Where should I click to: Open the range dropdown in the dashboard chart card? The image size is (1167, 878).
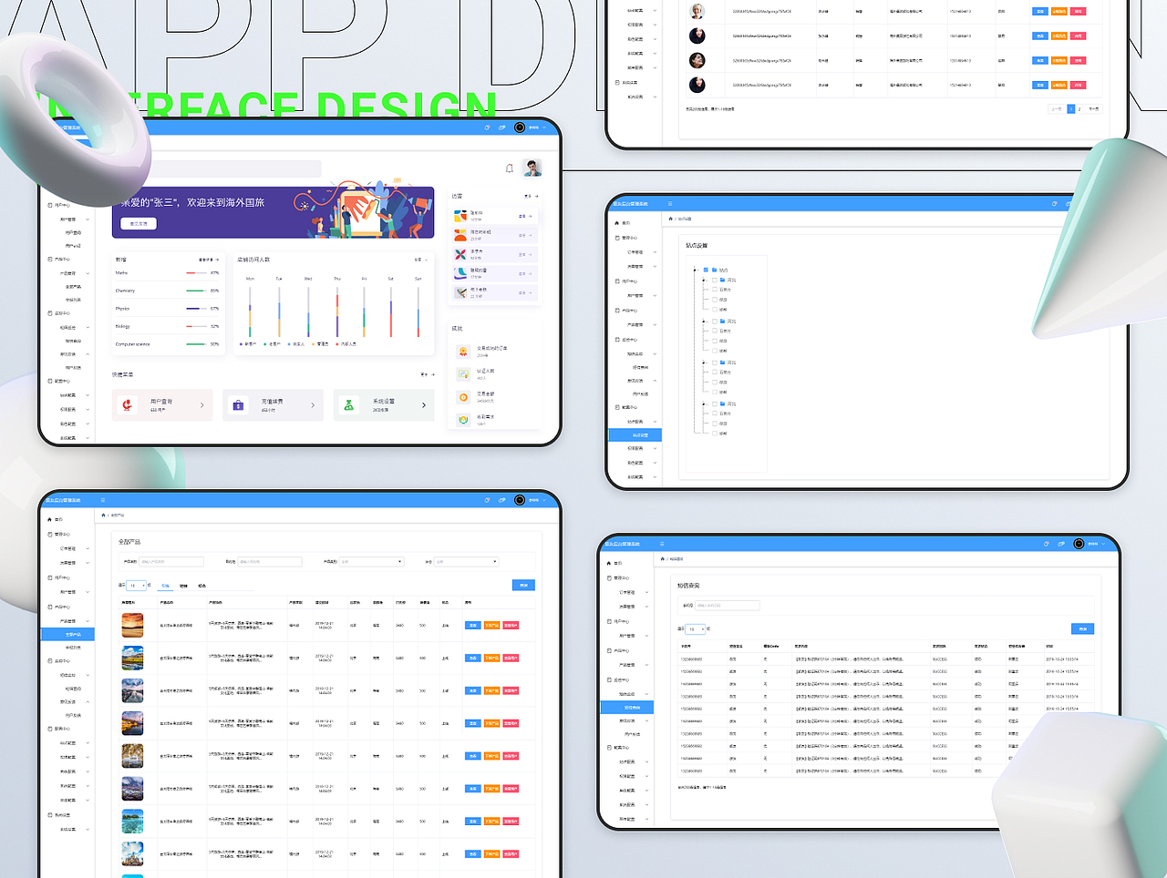pyautogui.click(x=420, y=260)
